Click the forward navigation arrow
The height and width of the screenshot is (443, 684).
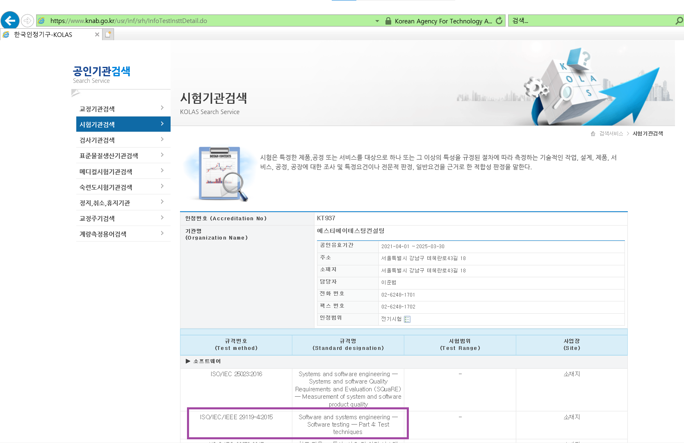click(x=27, y=20)
